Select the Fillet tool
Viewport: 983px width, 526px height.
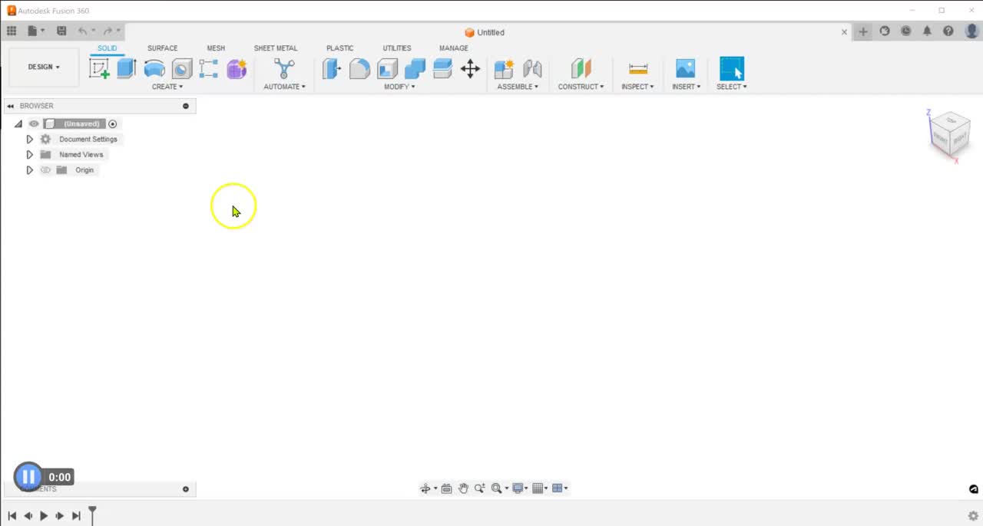pyautogui.click(x=359, y=68)
